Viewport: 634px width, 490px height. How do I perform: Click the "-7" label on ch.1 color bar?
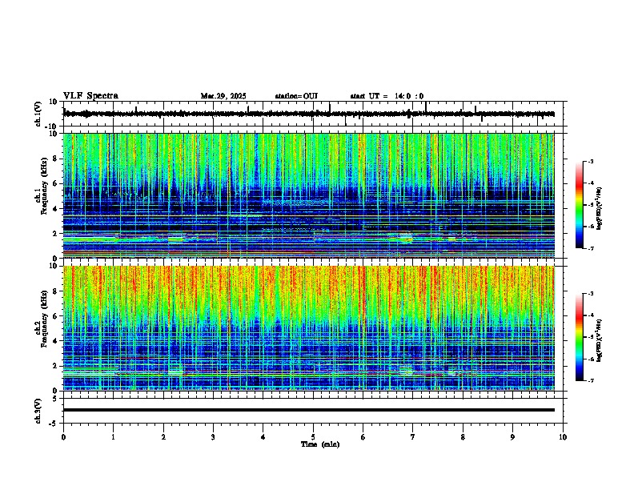click(x=590, y=248)
